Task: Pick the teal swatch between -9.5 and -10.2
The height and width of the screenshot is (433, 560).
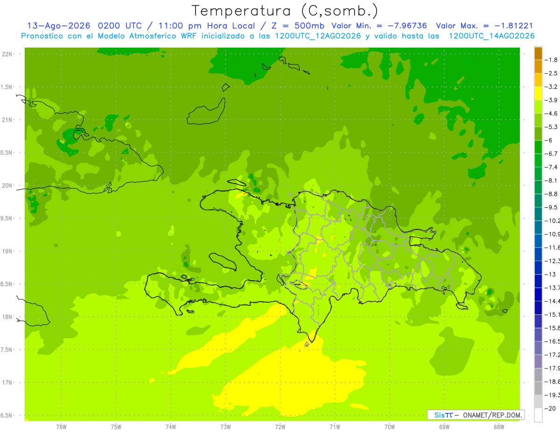Action: [538, 214]
